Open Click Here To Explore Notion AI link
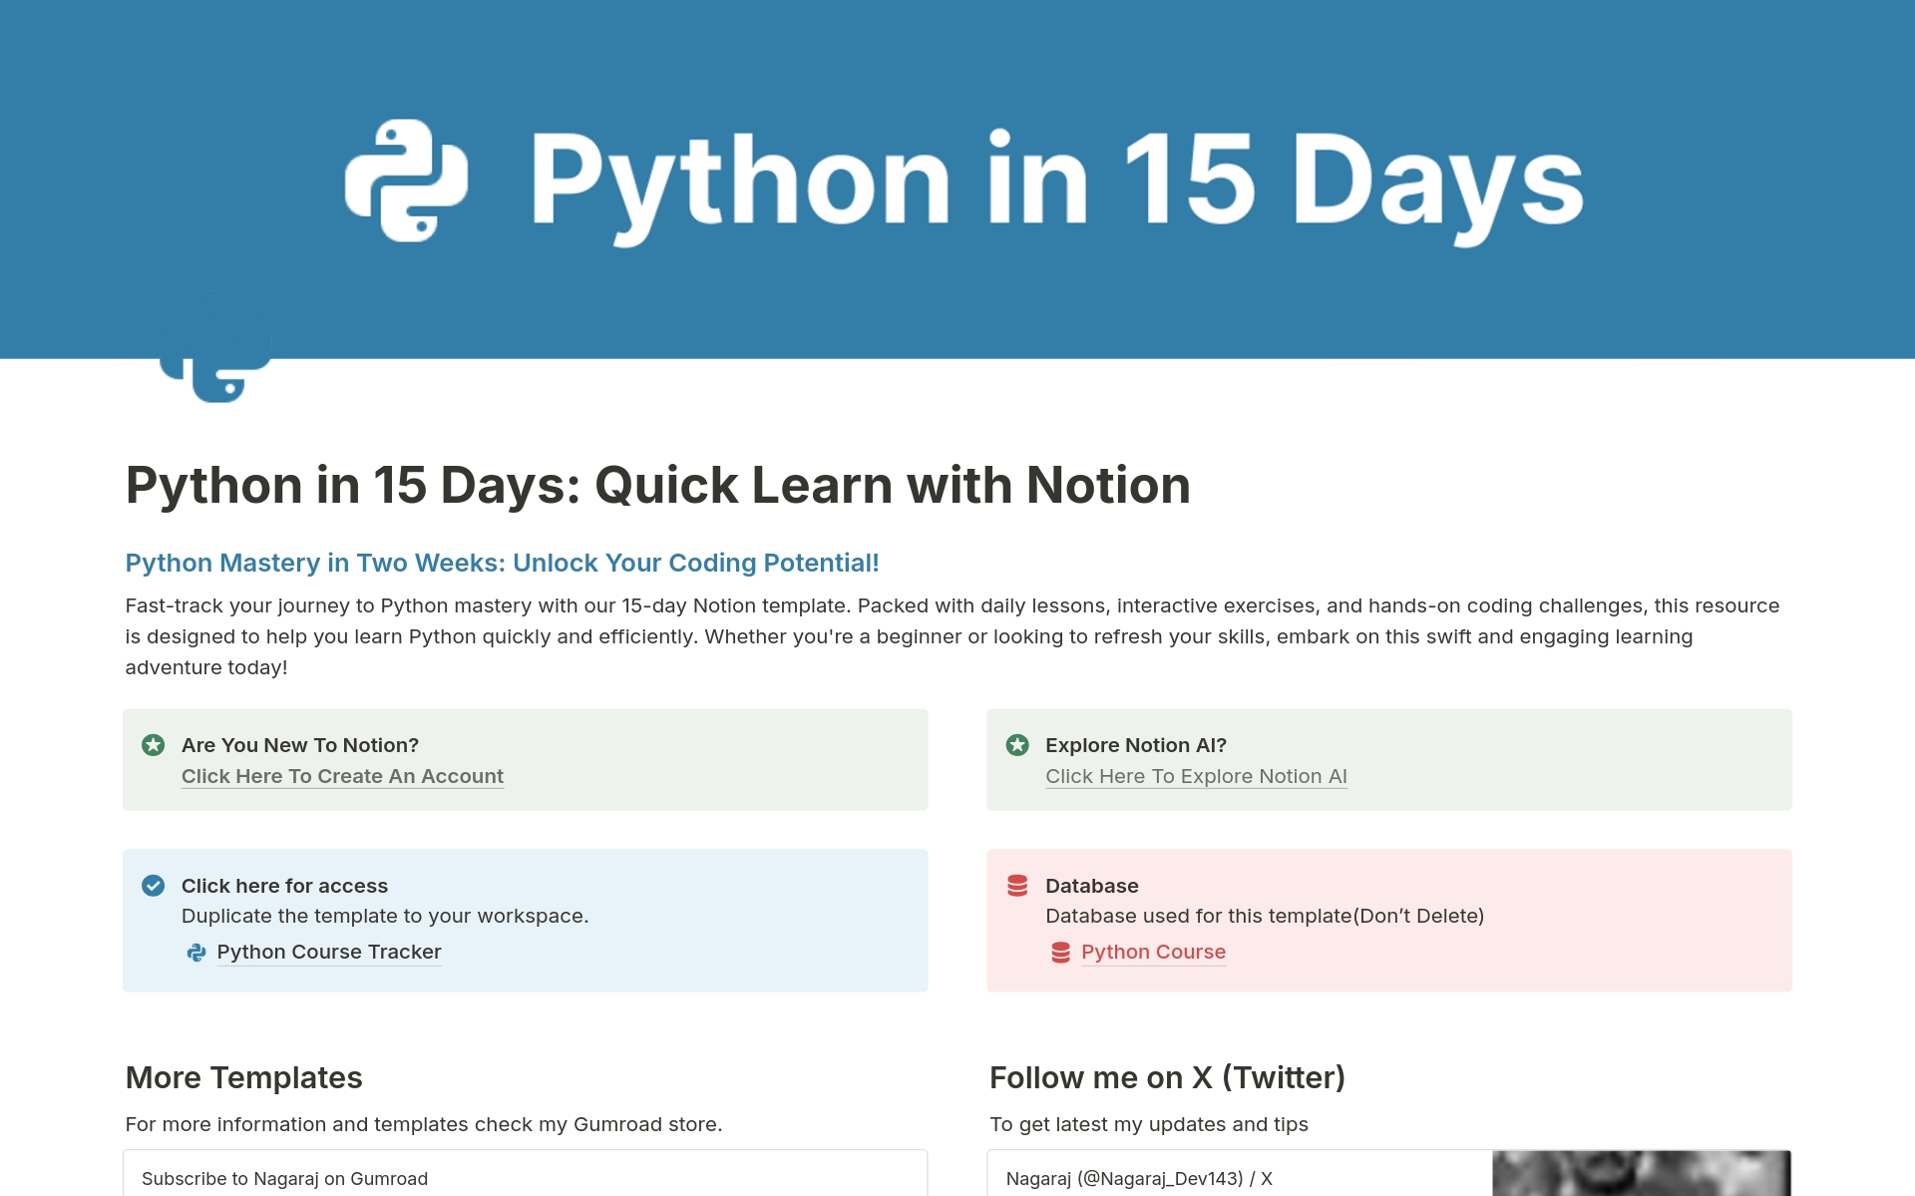The height and width of the screenshot is (1196, 1915). (x=1196, y=776)
